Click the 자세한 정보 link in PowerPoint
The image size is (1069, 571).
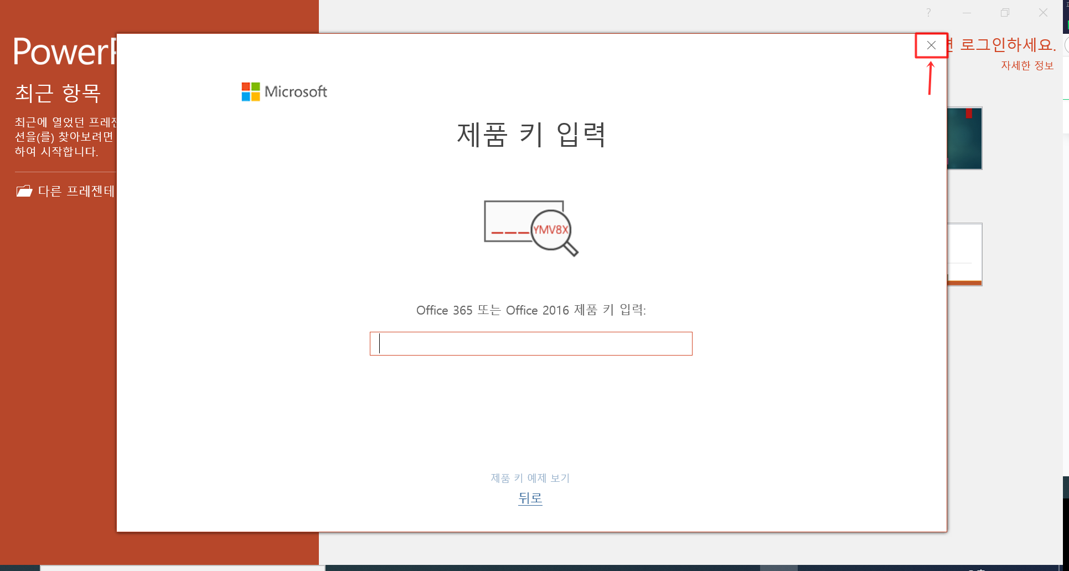[1027, 65]
